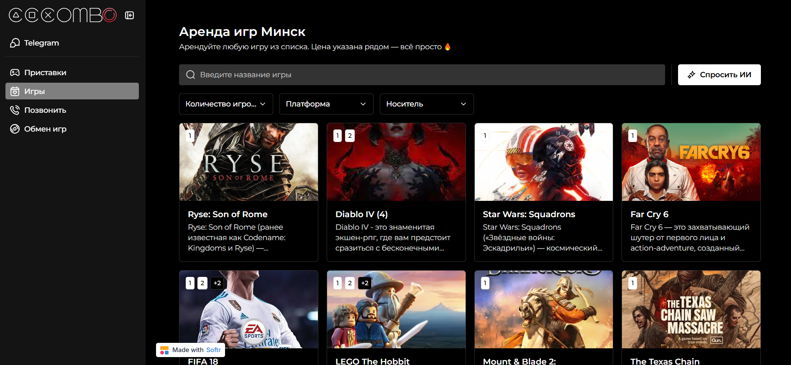Click the Ryse: Son of Rome description
This screenshot has width=791, height=365.
click(x=237, y=238)
